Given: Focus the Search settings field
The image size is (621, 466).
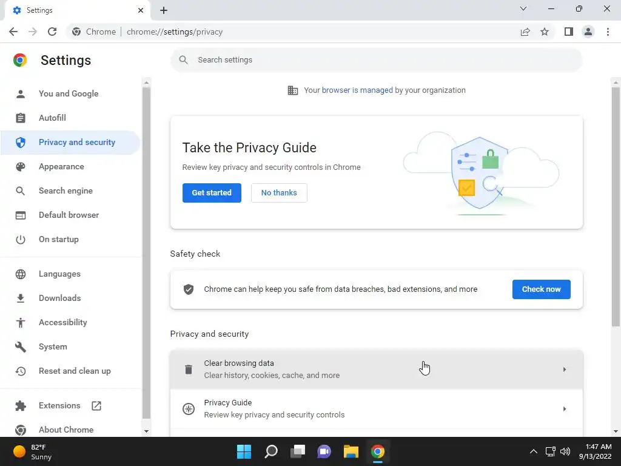Looking at the screenshot, I should 376,60.
